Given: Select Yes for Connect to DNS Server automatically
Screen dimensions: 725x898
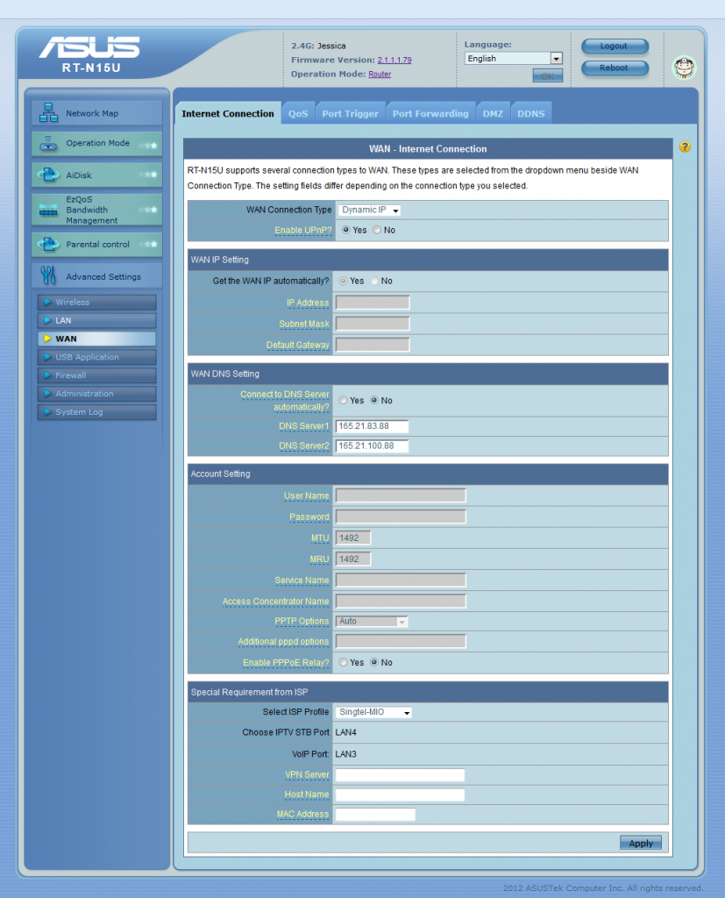Looking at the screenshot, I should 344,400.
